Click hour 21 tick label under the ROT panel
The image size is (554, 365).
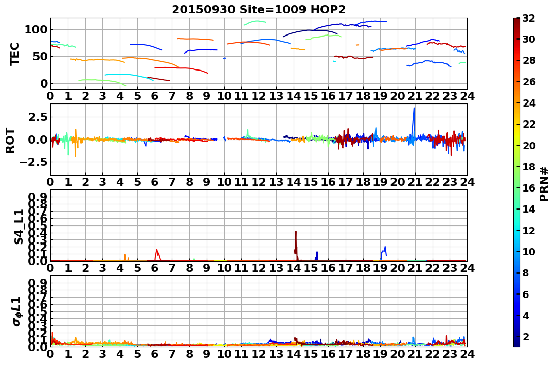click(x=415, y=182)
